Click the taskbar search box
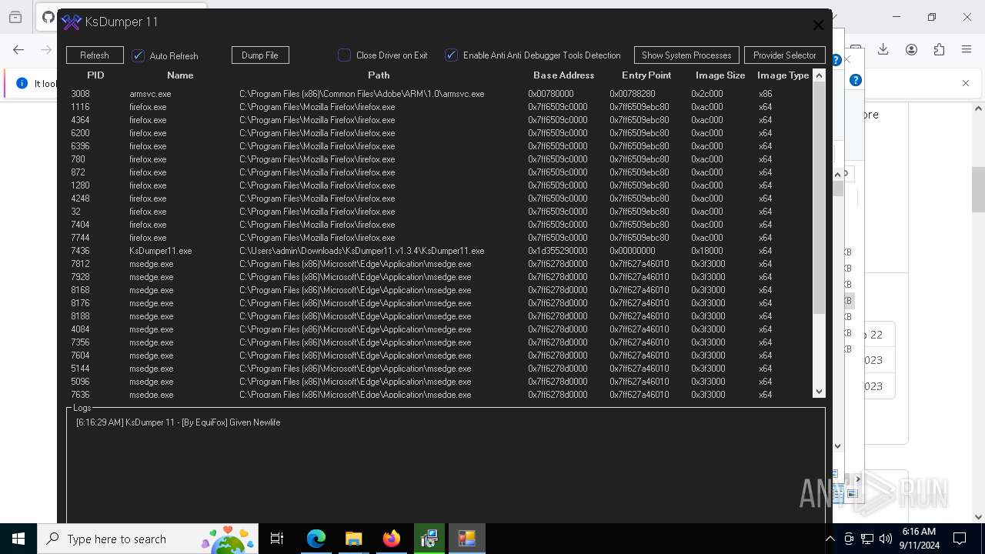985x554 pixels. tap(149, 539)
